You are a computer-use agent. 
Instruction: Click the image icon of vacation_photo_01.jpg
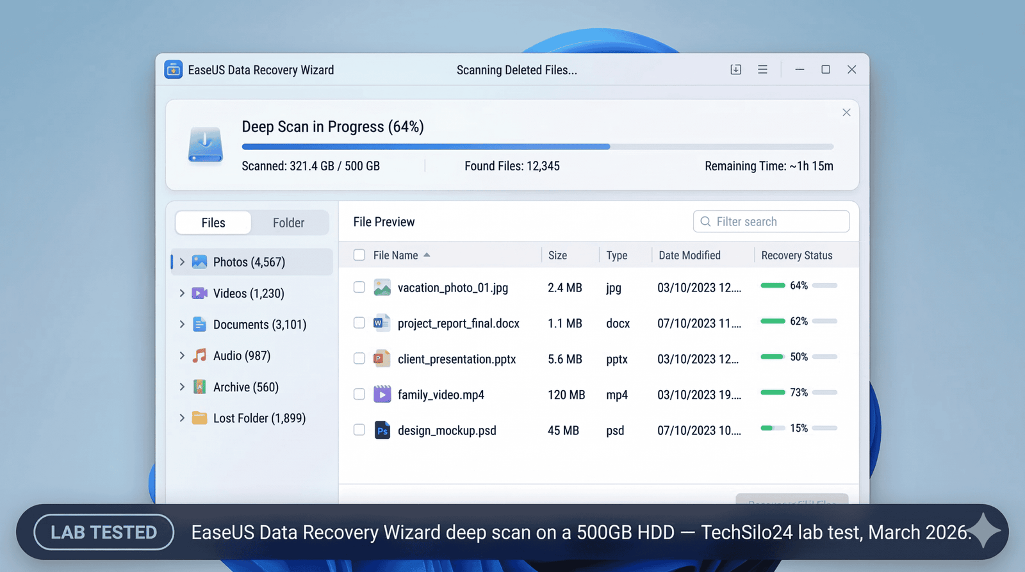[382, 287]
